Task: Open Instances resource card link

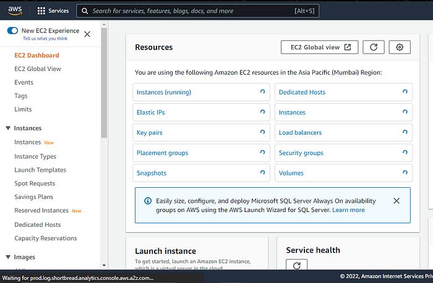Action: [292, 112]
